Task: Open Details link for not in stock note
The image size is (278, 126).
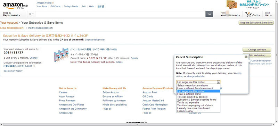Action: pyautogui.click(x=119, y=62)
